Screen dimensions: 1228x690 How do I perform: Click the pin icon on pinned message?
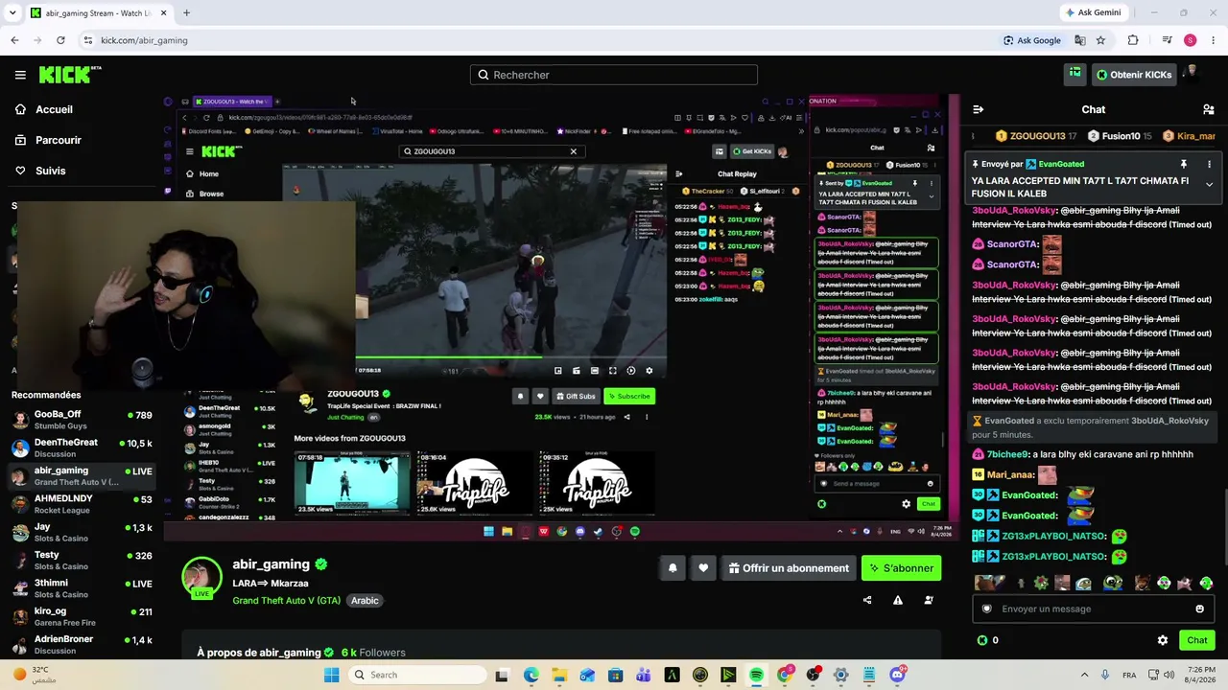(x=1184, y=165)
